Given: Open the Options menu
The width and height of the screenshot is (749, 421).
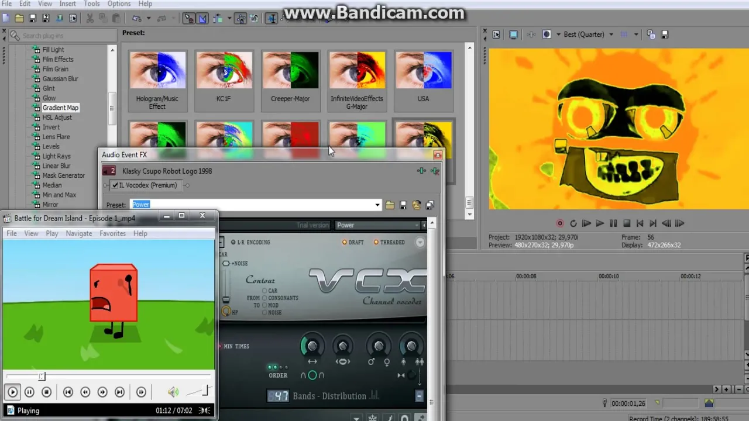Looking at the screenshot, I should click(119, 4).
